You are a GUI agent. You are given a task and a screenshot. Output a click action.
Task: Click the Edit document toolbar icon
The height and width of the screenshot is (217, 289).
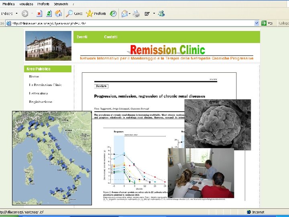click(147, 14)
